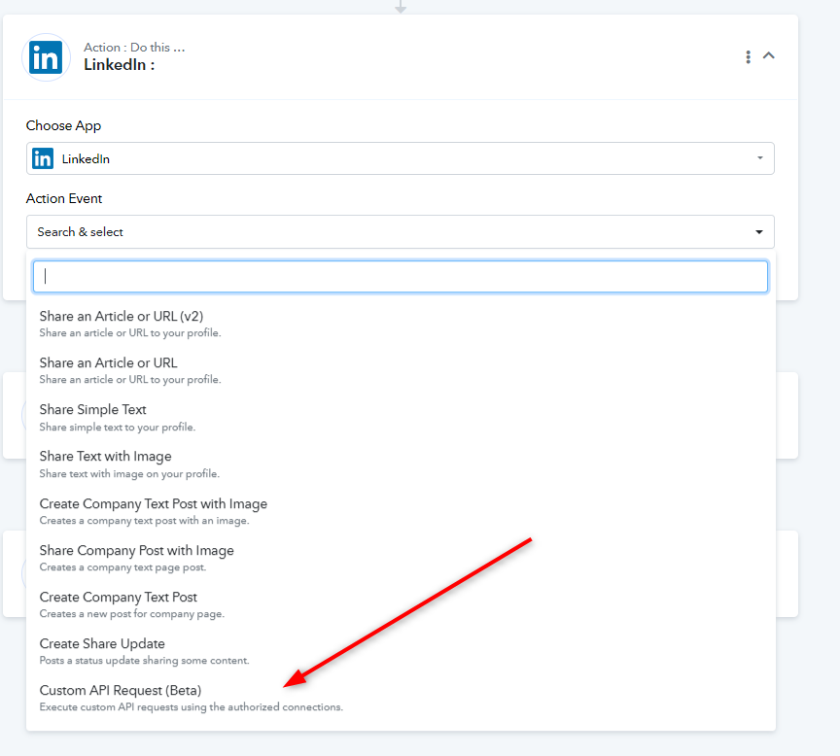840x756 pixels.
Task: Select Share an Article or URL (v2)
Action: pos(401,324)
